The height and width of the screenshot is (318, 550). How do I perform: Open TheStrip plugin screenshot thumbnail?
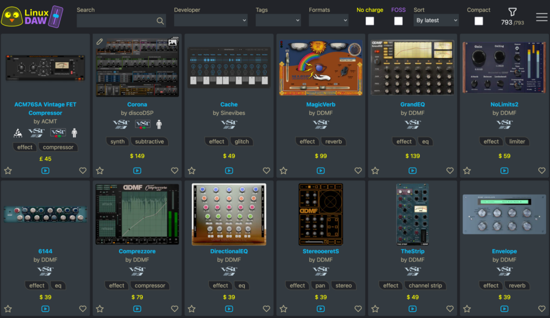(412, 215)
